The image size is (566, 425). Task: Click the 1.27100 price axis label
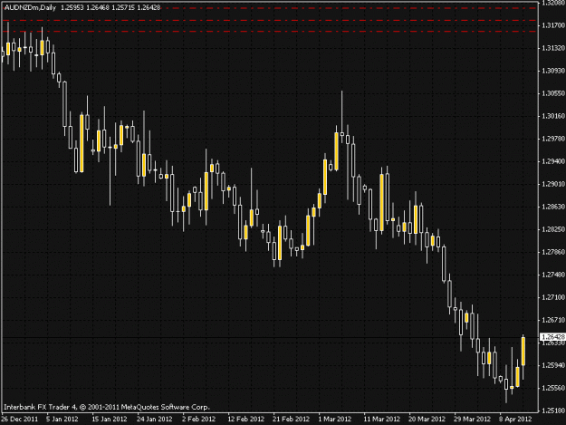pyautogui.click(x=553, y=297)
